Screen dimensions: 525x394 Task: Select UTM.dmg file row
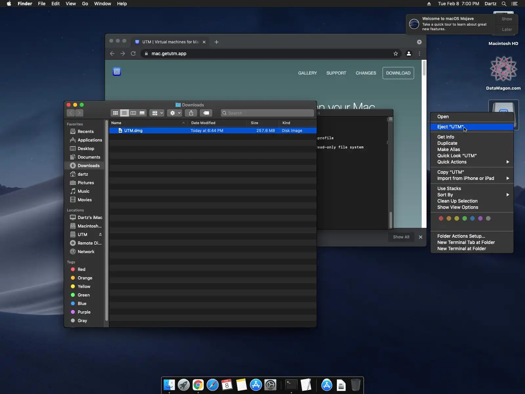pos(213,131)
